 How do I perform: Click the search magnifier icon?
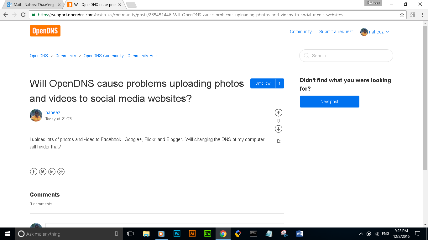(x=306, y=56)
